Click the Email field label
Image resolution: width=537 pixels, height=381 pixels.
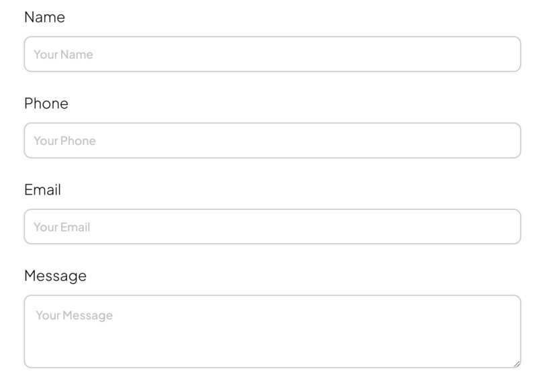click(x=42, y=190)
